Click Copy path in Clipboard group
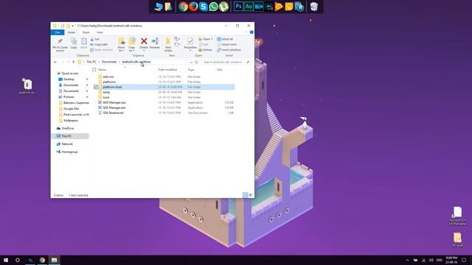Screen dimensions: 472x265 tap(99, 44)
